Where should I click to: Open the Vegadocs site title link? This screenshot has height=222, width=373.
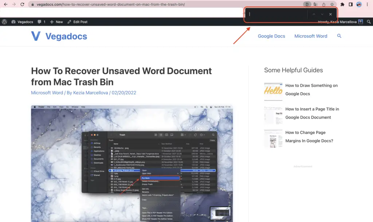(x=66, y=36)
